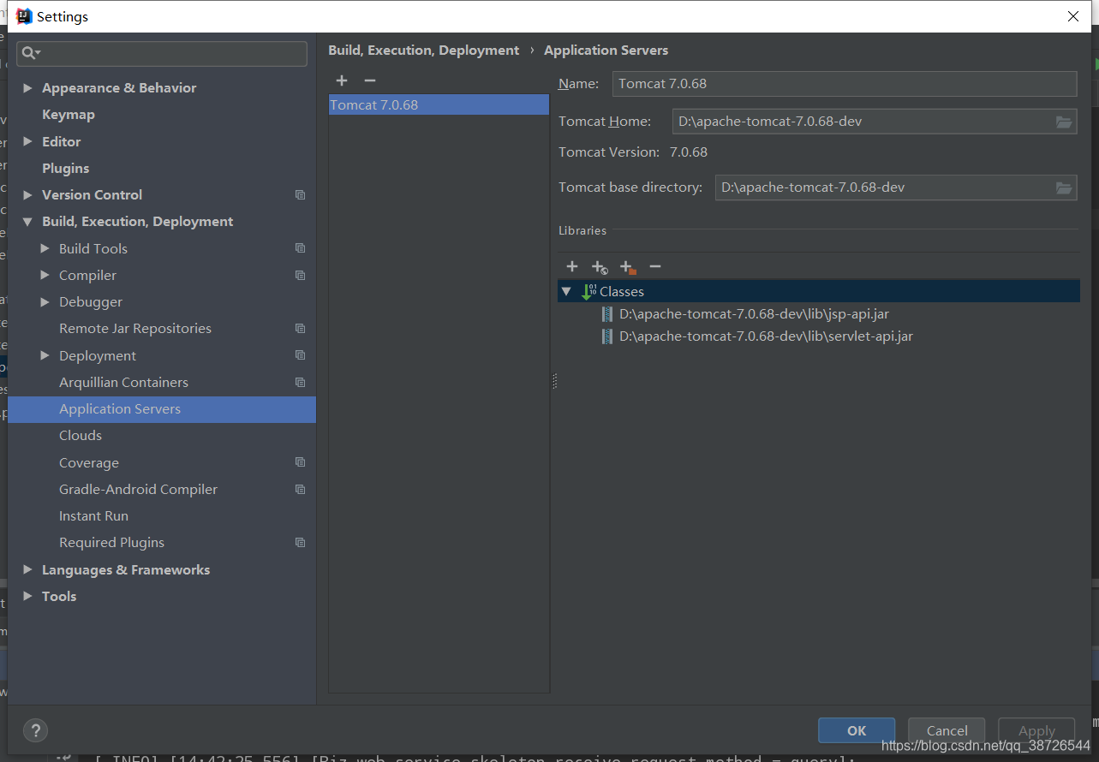Screen dimensions: 1099x762
Task: Expand the Tools section
Action: tap(27, 597)
